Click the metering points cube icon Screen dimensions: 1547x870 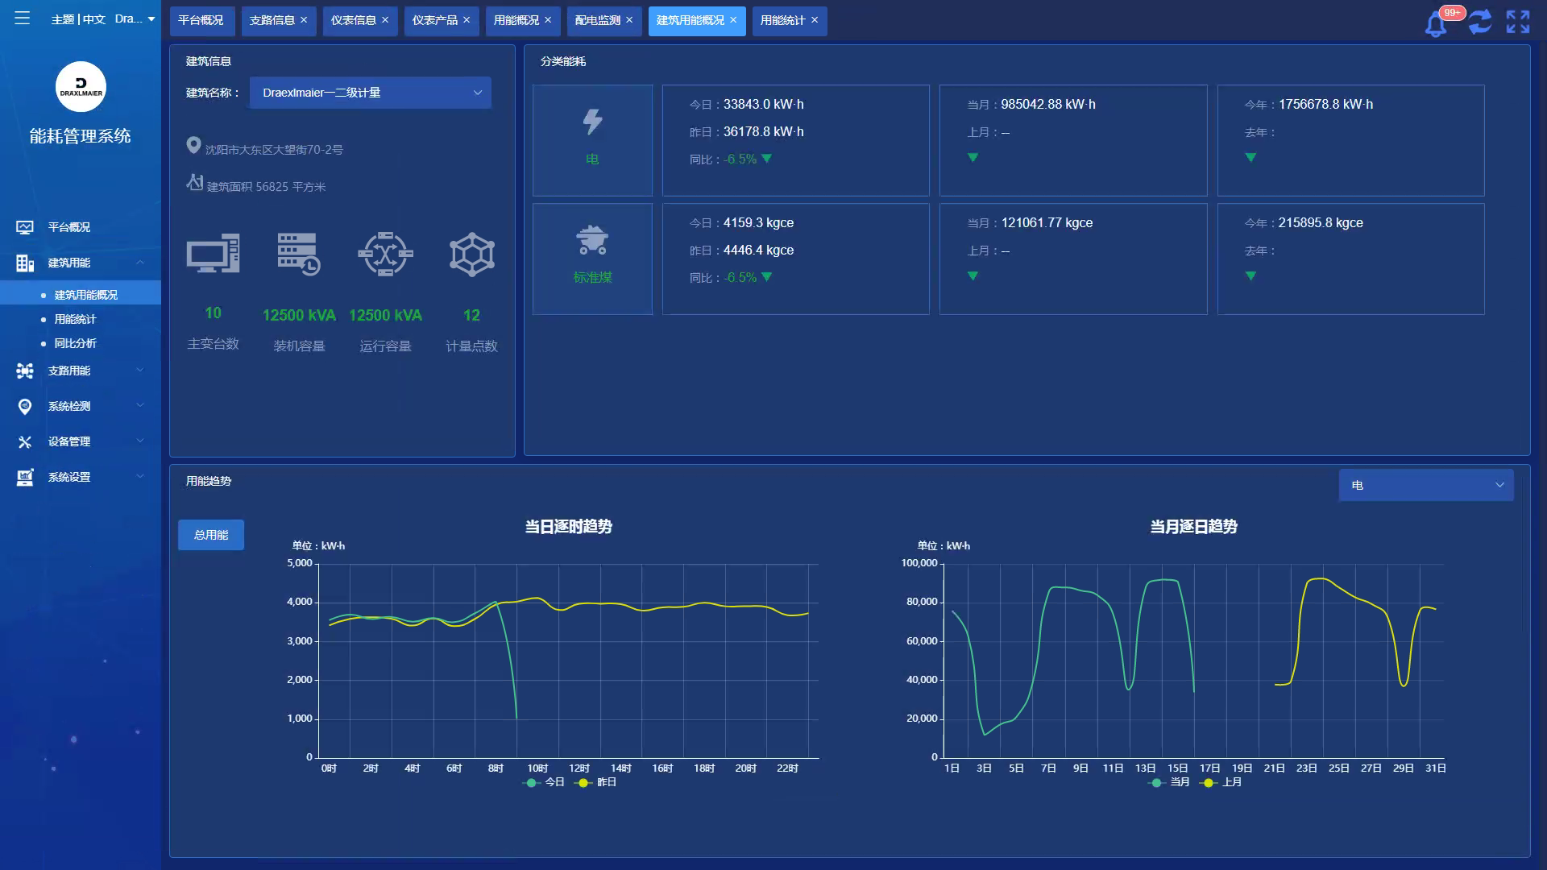(x=471, y=255)
